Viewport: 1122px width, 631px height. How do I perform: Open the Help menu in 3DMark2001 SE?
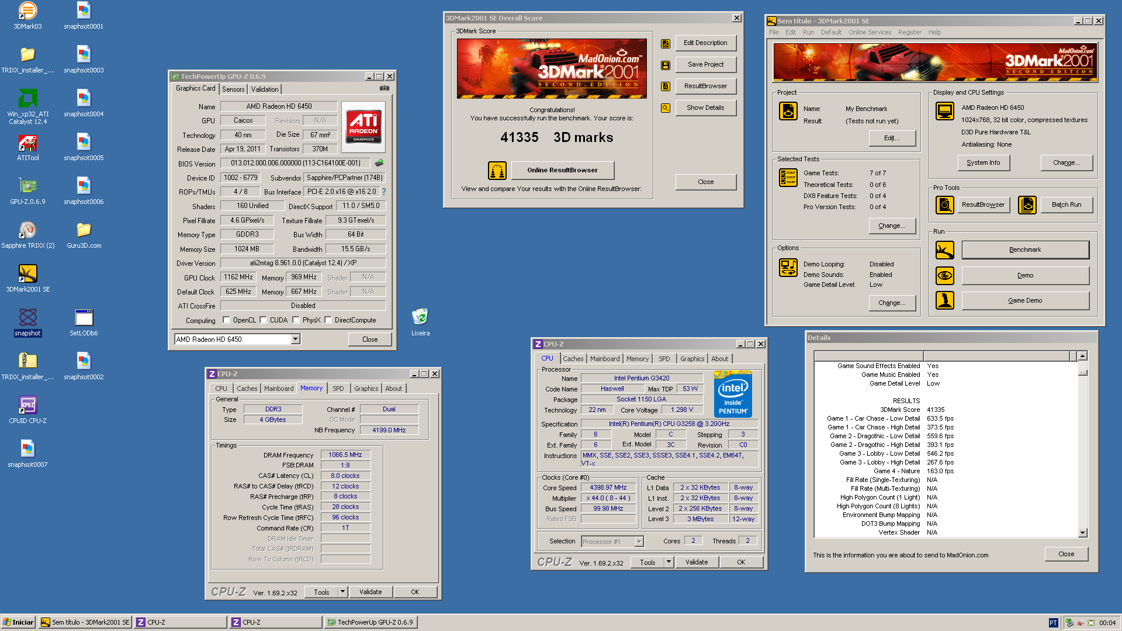(x=934, y=33)
